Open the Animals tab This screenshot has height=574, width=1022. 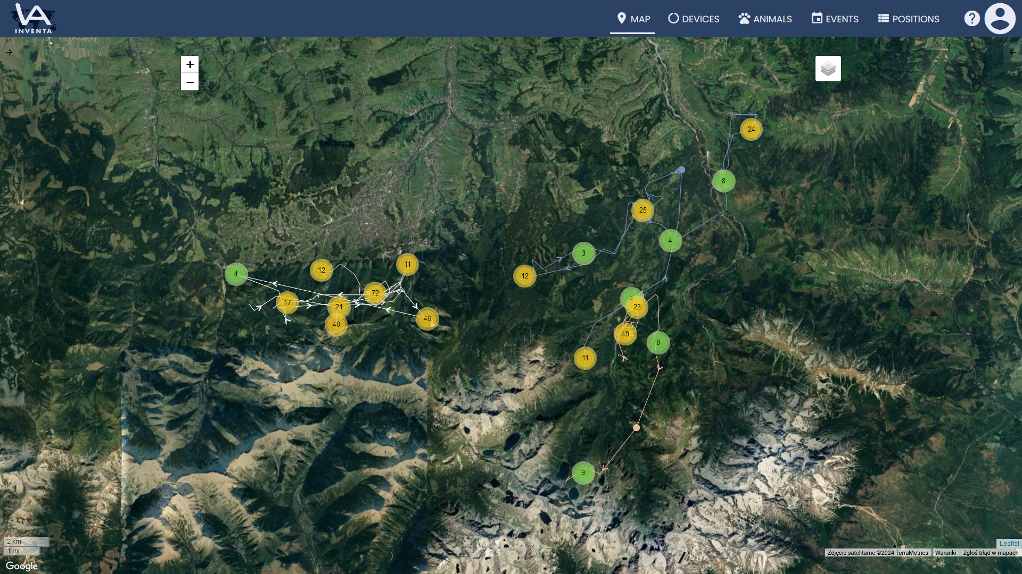(x=765, y=19)
